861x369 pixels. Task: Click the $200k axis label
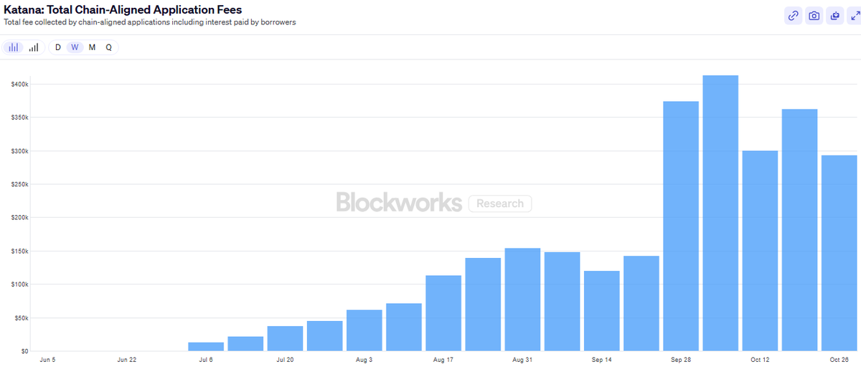pyautogui.click(x=19, y=218)
